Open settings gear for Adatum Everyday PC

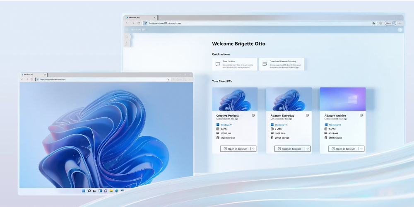(307, 115)
